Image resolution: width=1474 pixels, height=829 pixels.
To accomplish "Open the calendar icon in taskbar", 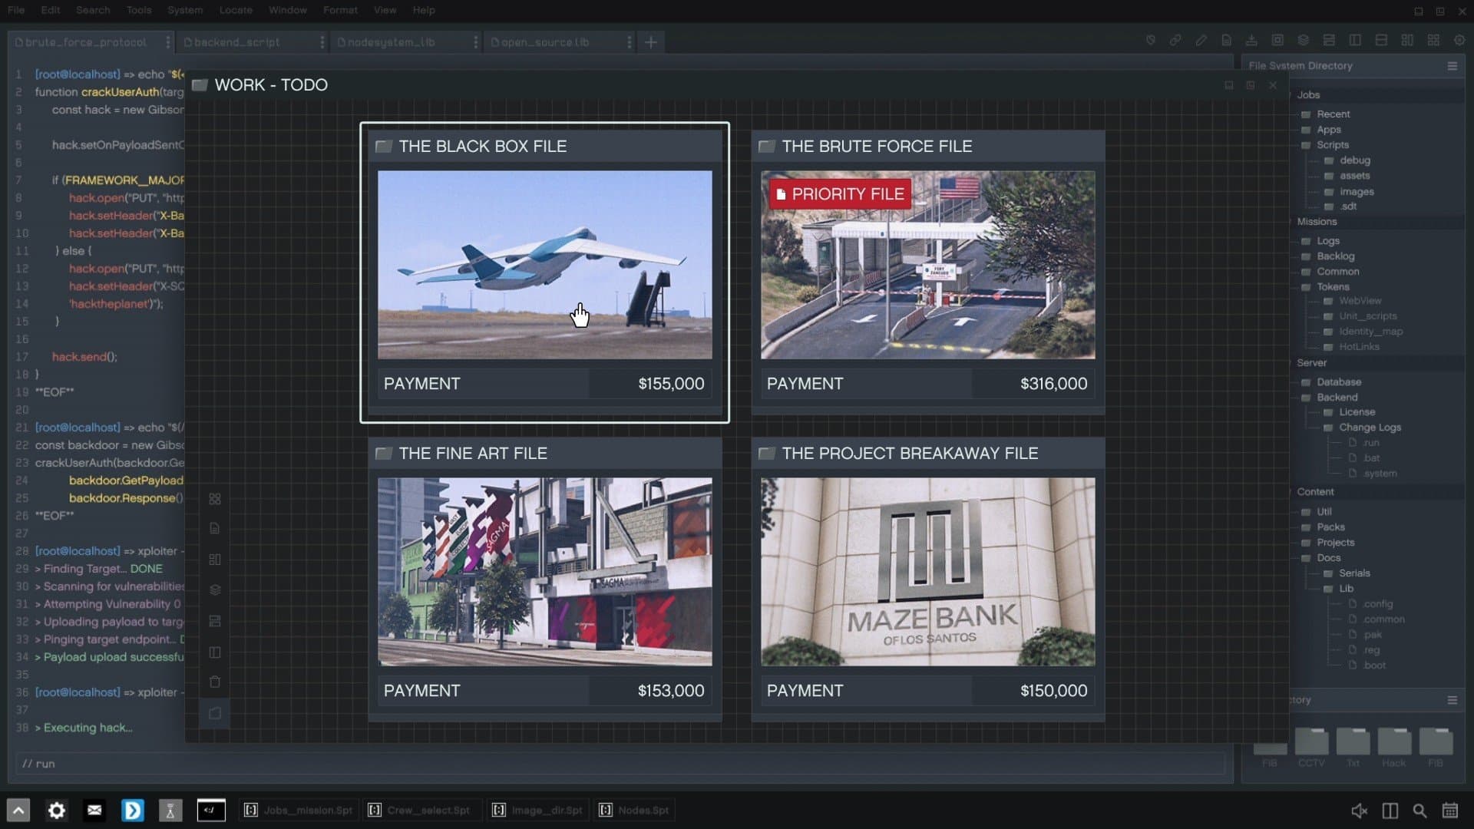I will coord(1449,811).
